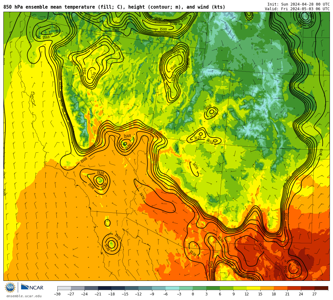
Task: Click the cyan −6 to −3 colorbar swatch
Action: 172,288
